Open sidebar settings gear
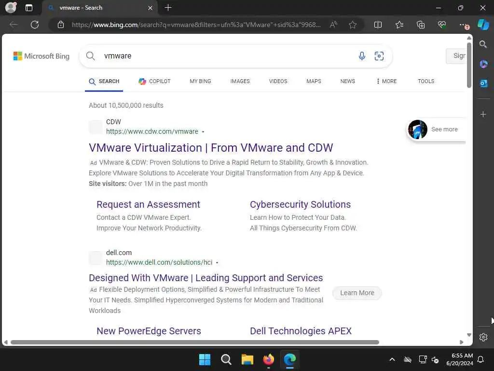 tap(483, 337)
